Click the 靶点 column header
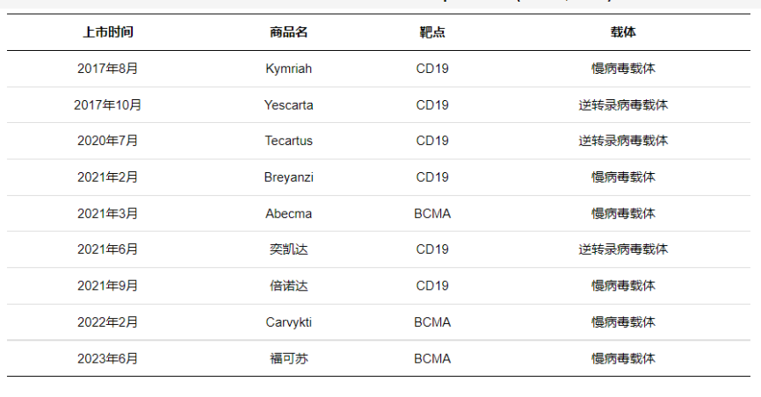761x397 pixels. pyautogui.click(x=431, y=32)
